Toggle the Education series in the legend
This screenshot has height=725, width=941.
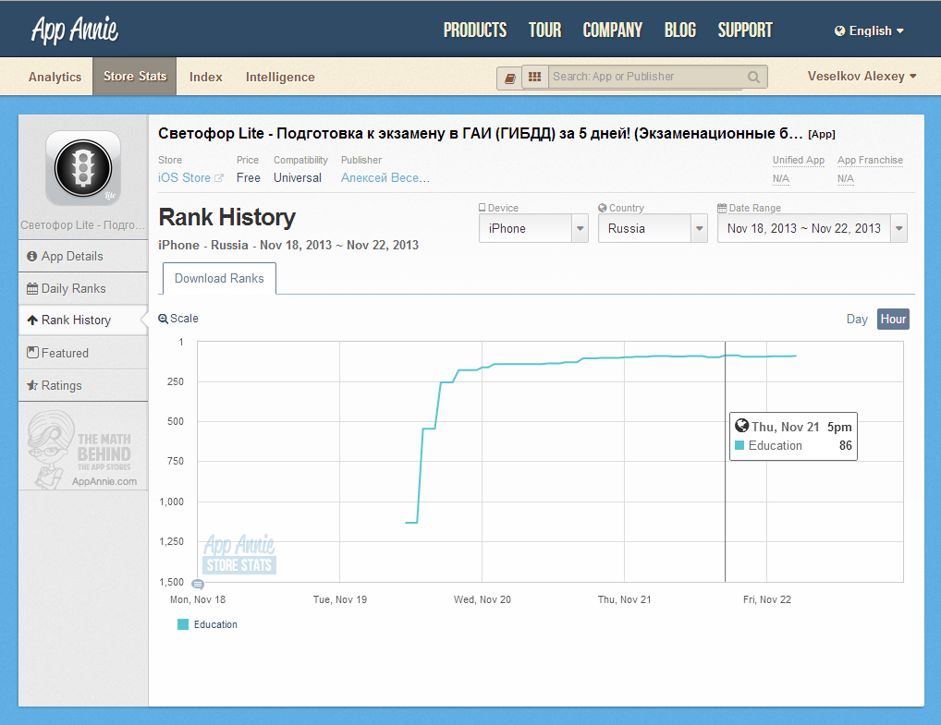(207, 624)
